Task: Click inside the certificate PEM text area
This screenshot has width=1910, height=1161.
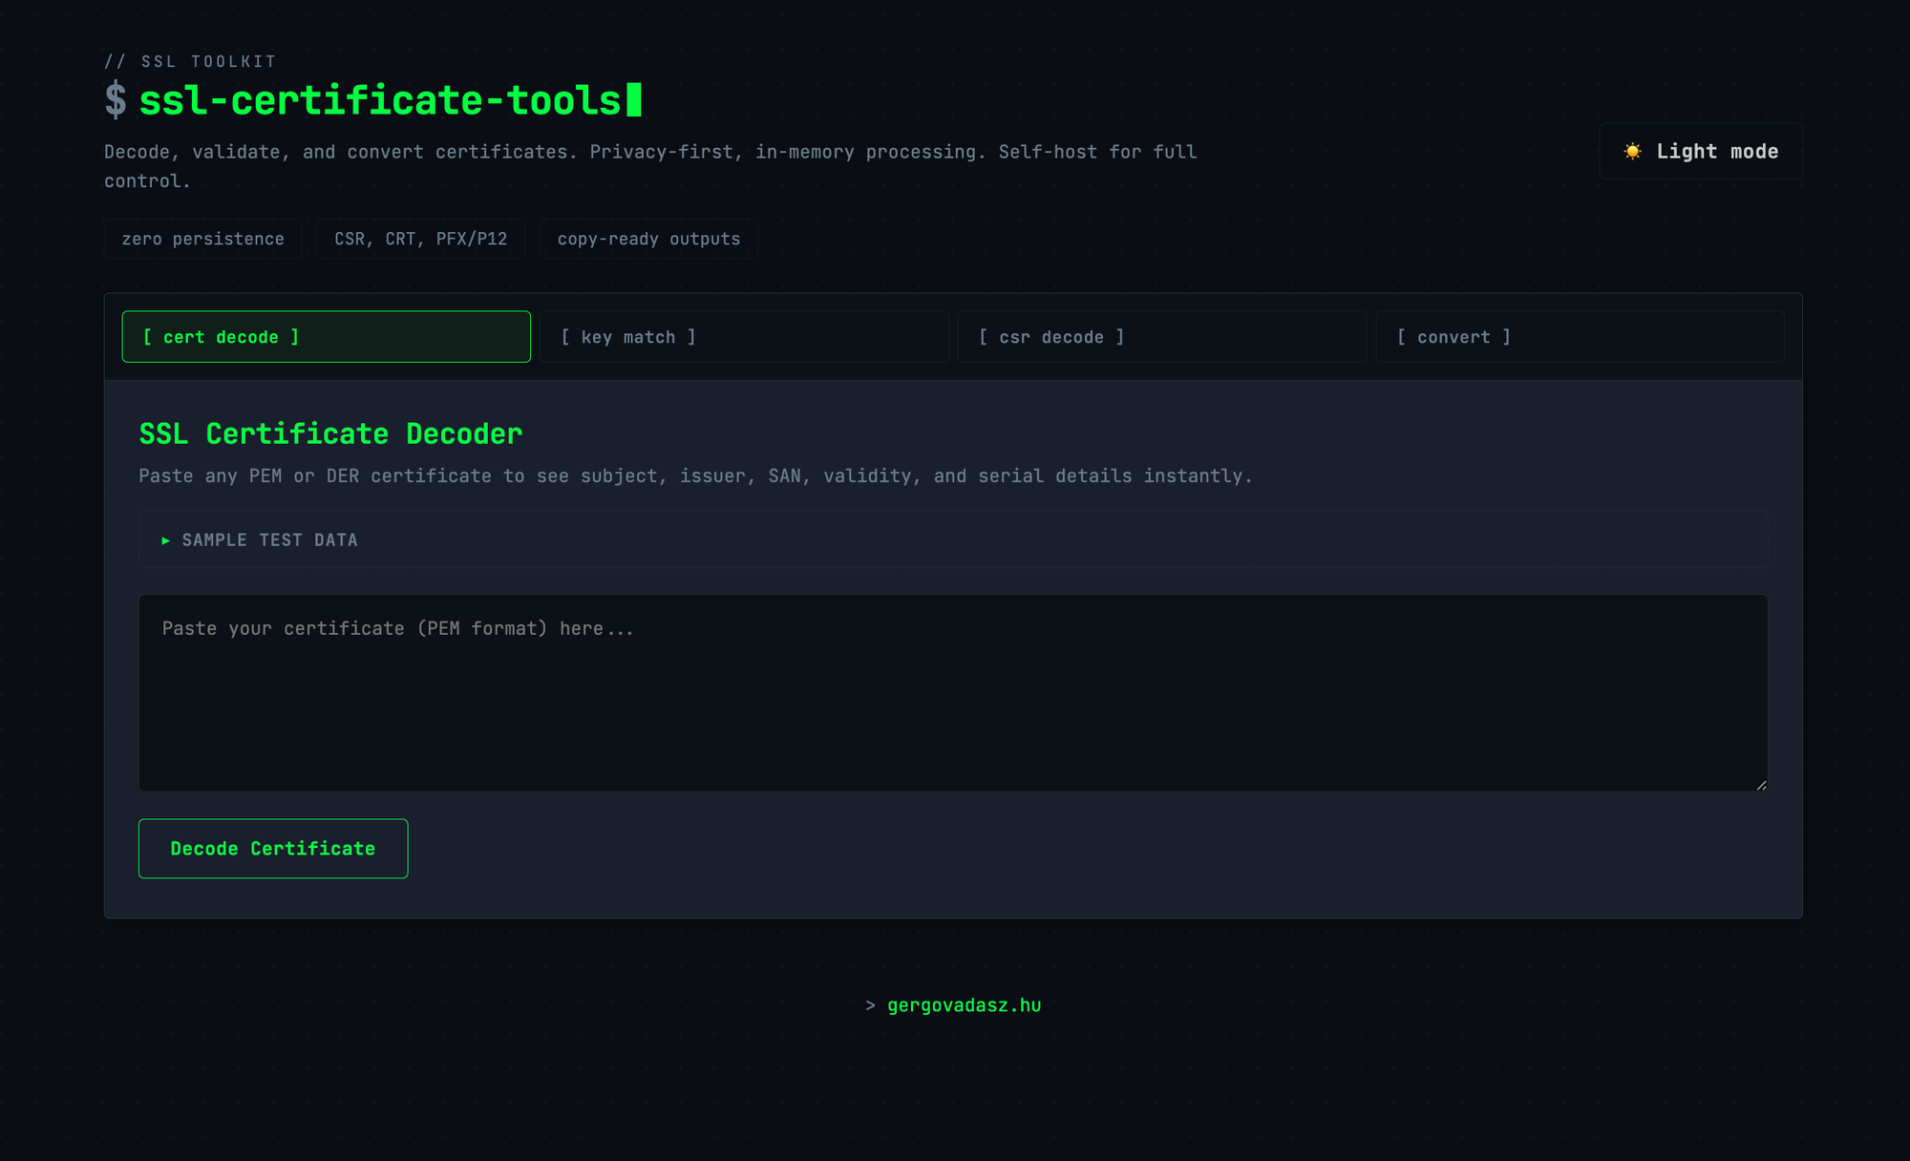Action: pos(952,693)
